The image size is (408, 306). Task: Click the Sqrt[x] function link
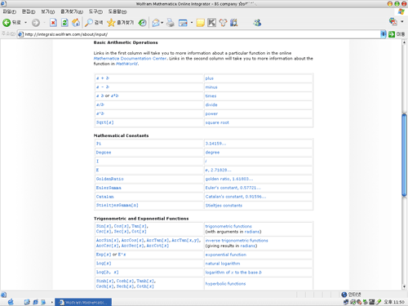104,122
